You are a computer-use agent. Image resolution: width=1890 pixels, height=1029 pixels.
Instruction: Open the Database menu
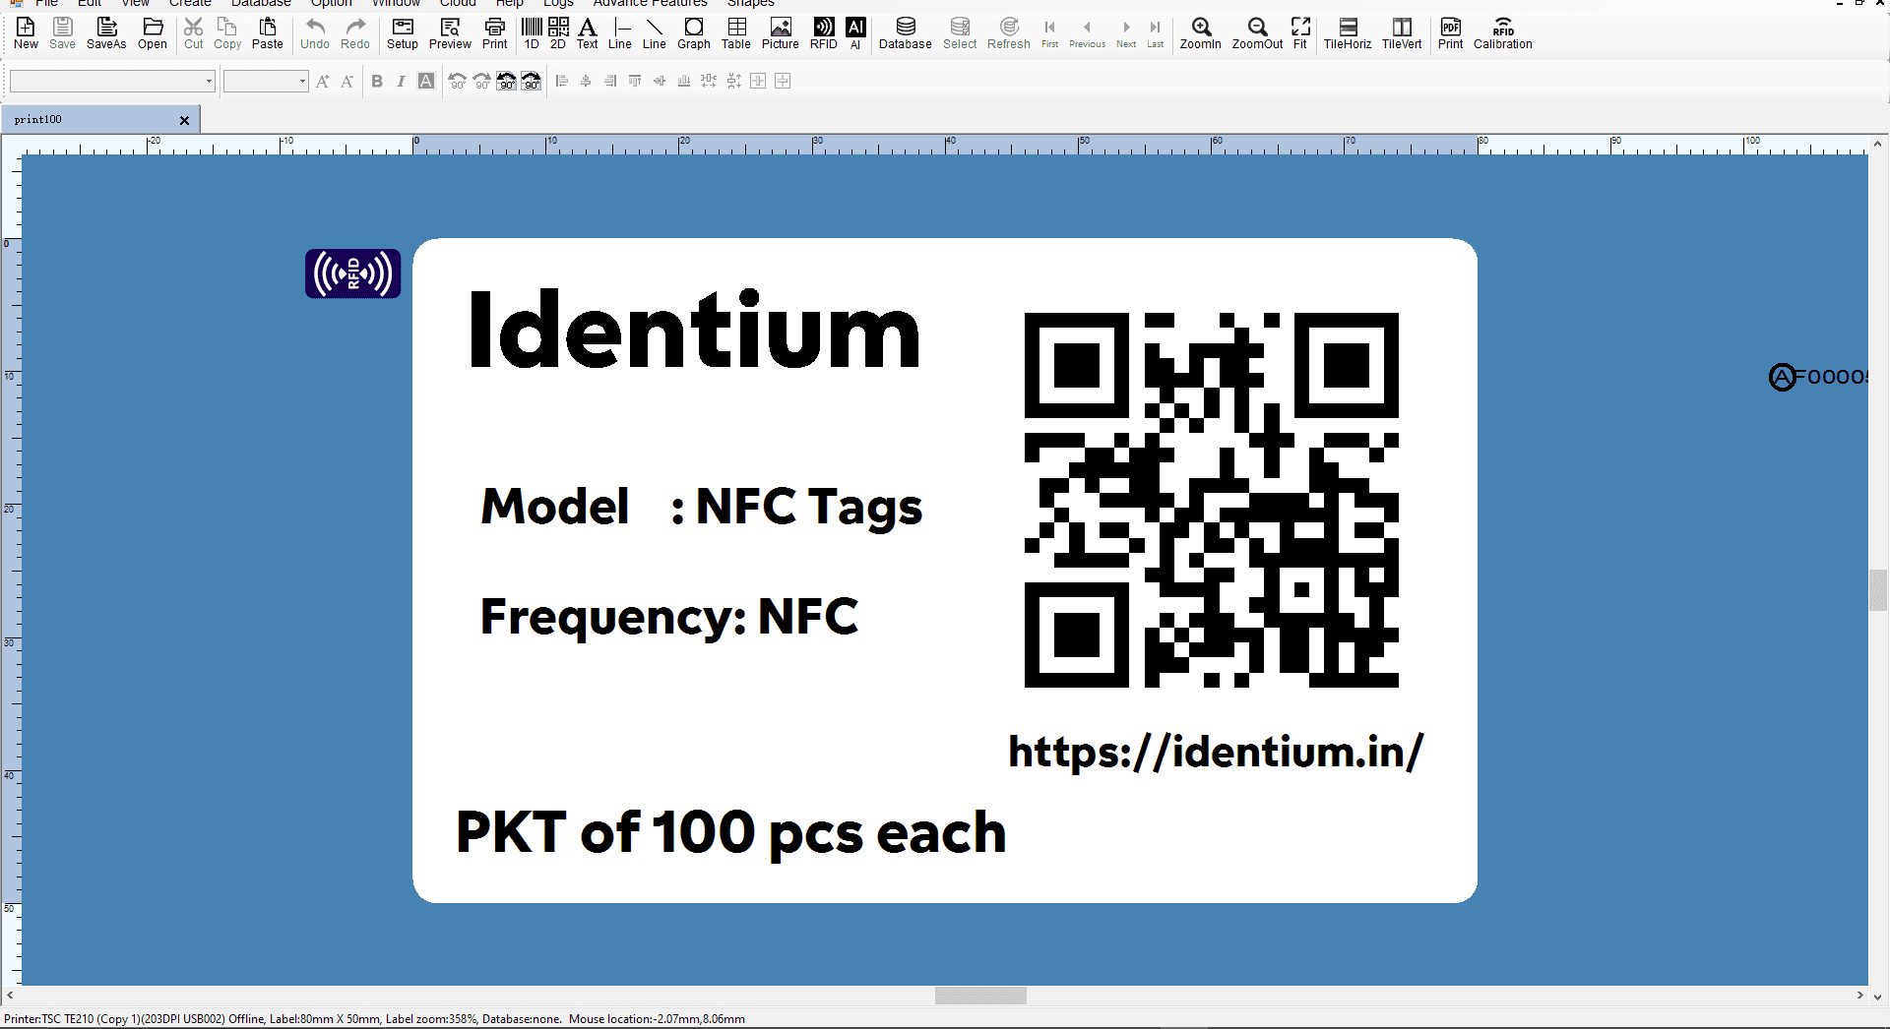[x=261, y=3]
